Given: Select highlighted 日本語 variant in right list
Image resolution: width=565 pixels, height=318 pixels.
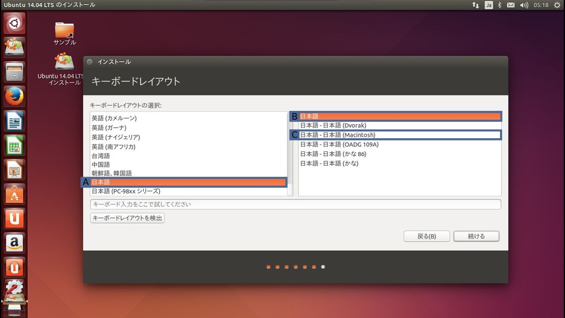Looking at the screenshot, I should (400, 116).
